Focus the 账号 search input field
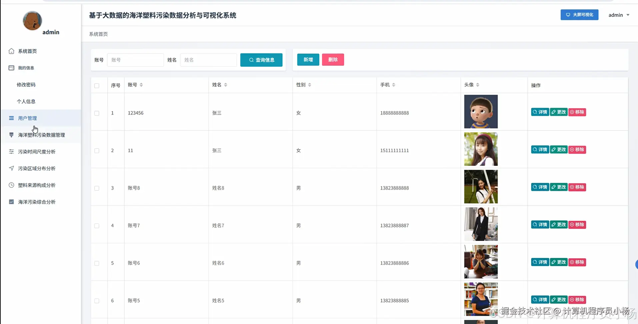The image size is (638, 324). coord(135,60)
